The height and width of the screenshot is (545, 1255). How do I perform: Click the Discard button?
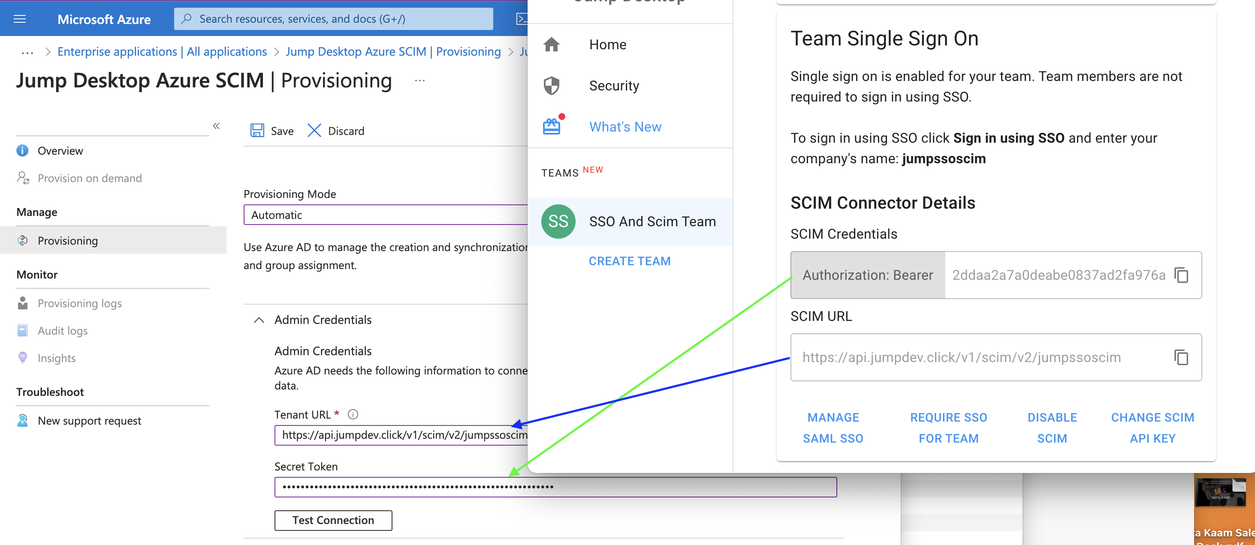(336, 130)
